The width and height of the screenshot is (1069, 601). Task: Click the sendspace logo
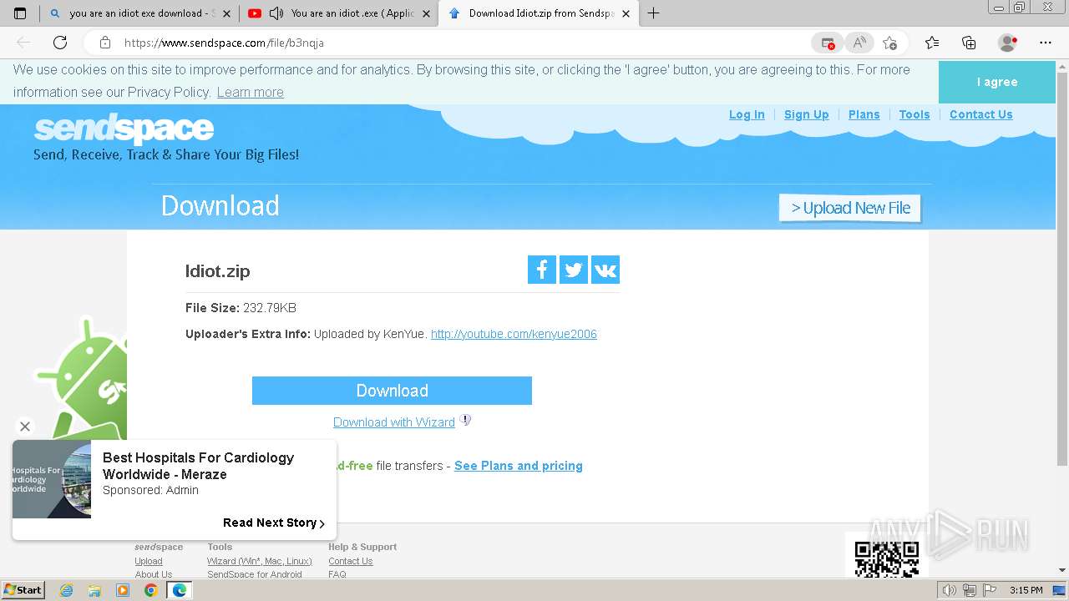pyautogui.click(x=124, y=129)
